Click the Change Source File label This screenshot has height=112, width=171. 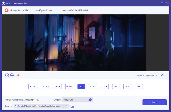tap(19, 10)
